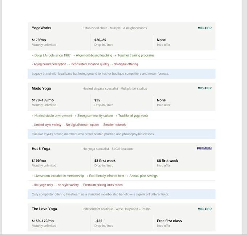Click 'Established chain · Multiple LA neighborhoods' subtitle
The height and width of the screenshot is (235, 247).
(x=115, y=28)
